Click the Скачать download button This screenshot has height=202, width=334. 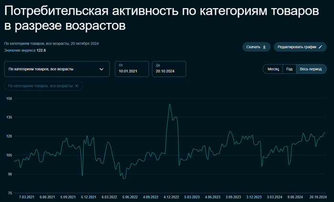pos(256,47)
